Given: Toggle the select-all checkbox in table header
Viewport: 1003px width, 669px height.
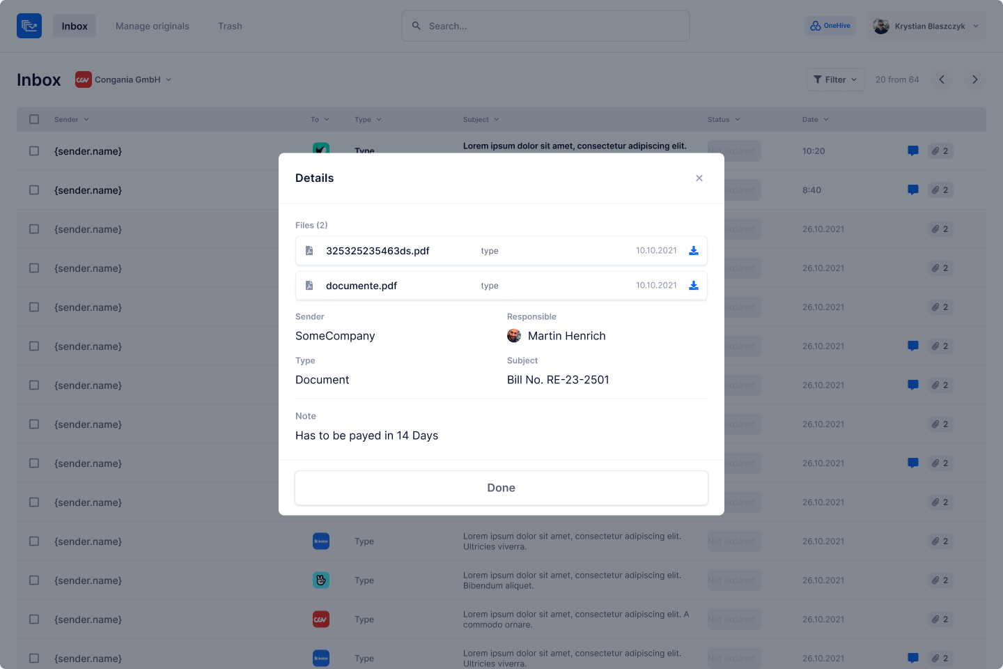Looking at the screenshot, I should [34, 119].
